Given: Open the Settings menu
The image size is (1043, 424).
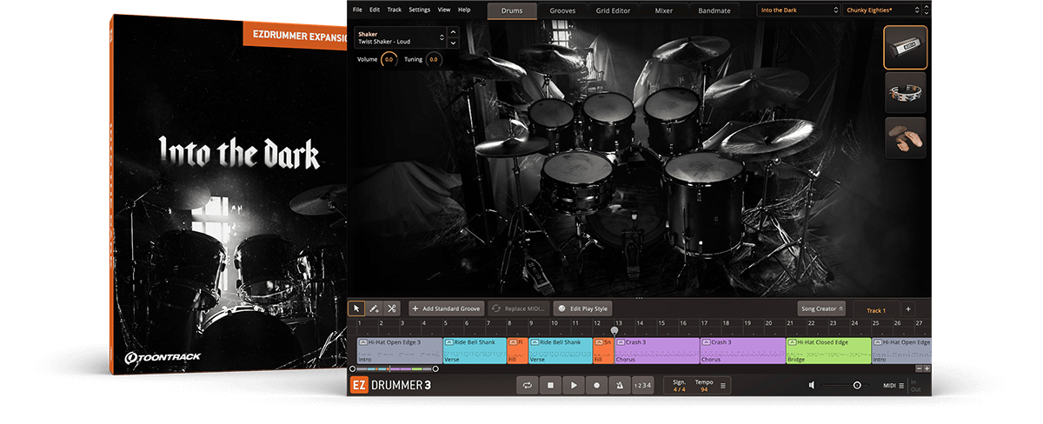Looking at the screenshot, I should pos(419,10).
